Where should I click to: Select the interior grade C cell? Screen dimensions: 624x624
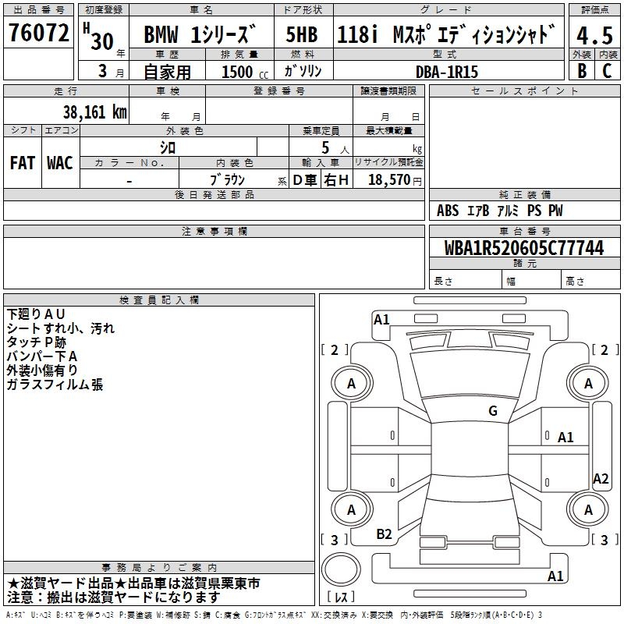tap(606, 69)
